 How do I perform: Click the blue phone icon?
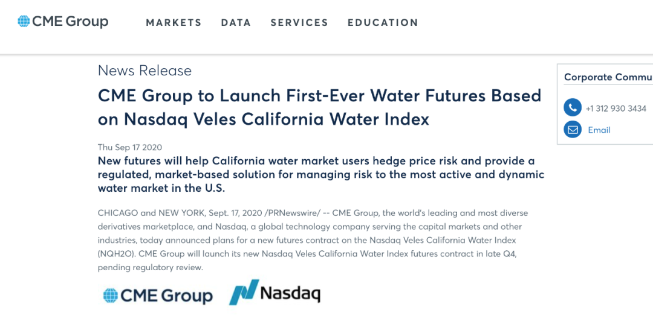pos(572,108)
